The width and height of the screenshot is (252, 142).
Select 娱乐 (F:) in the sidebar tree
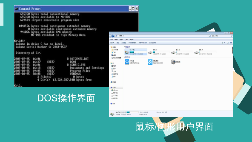pyautogui.click(x=114, y=98)
